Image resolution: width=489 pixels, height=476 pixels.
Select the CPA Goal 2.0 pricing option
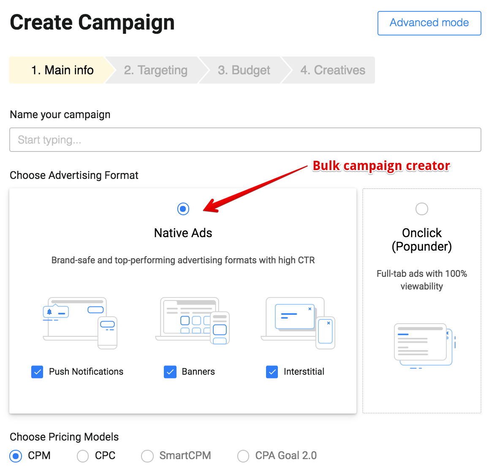pos(243,456)
